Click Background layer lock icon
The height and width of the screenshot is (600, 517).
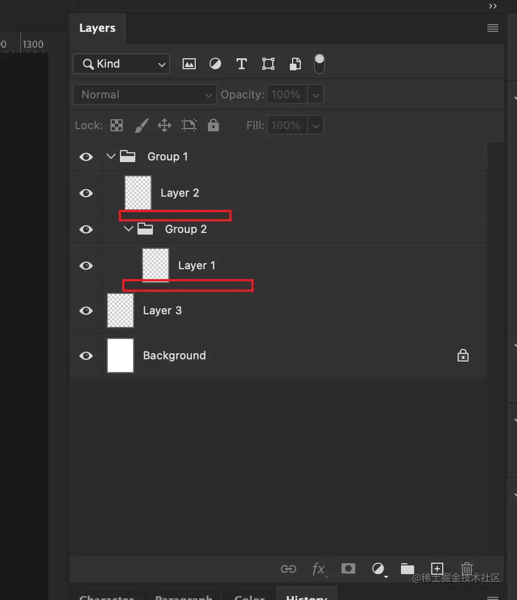[463, 355]
